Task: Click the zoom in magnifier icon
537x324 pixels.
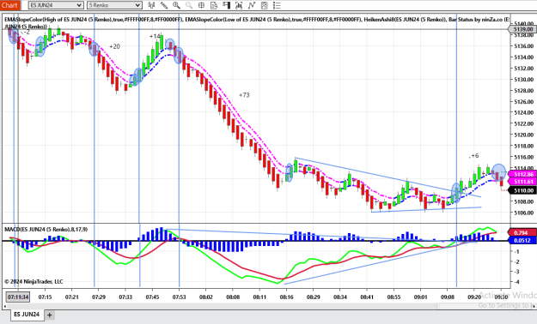Action: [x=176, y=5]
